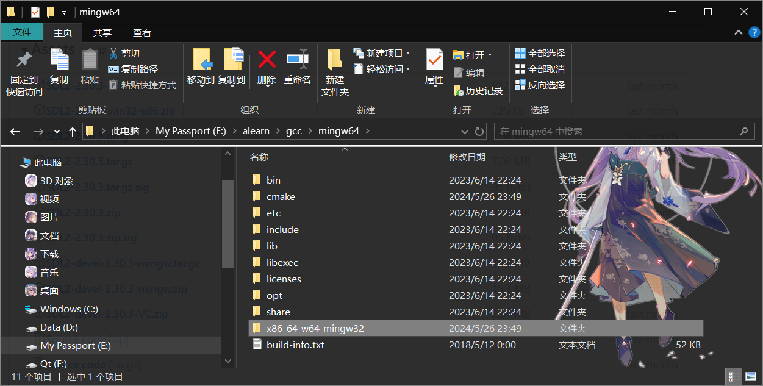Click the search magnifier icon
Viewport: 763px width, 386px height.
(x=743, y=131)
